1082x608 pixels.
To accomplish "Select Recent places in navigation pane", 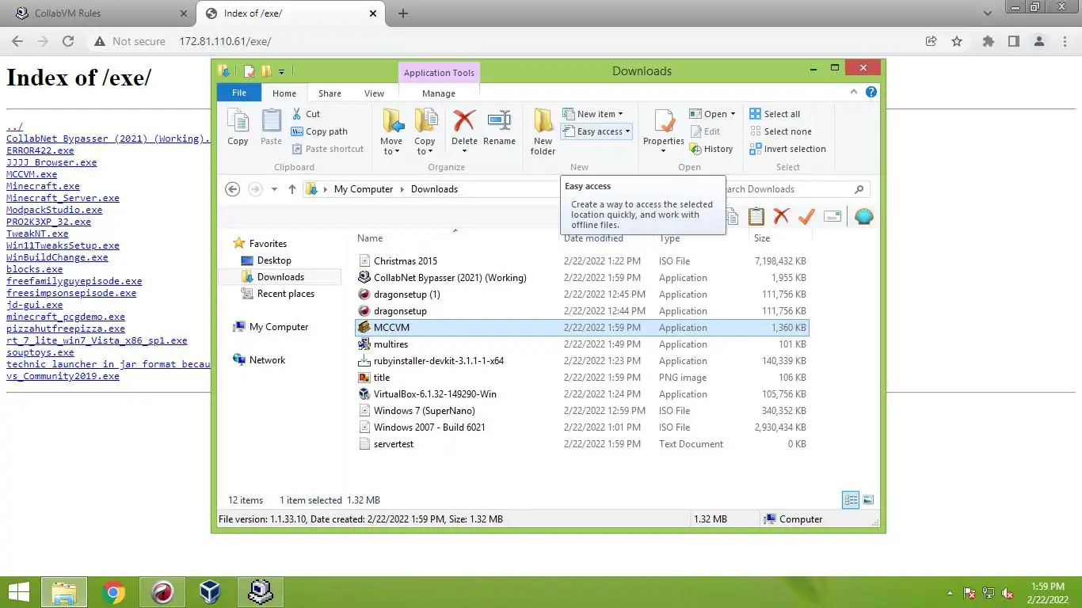I will (285, 294).
